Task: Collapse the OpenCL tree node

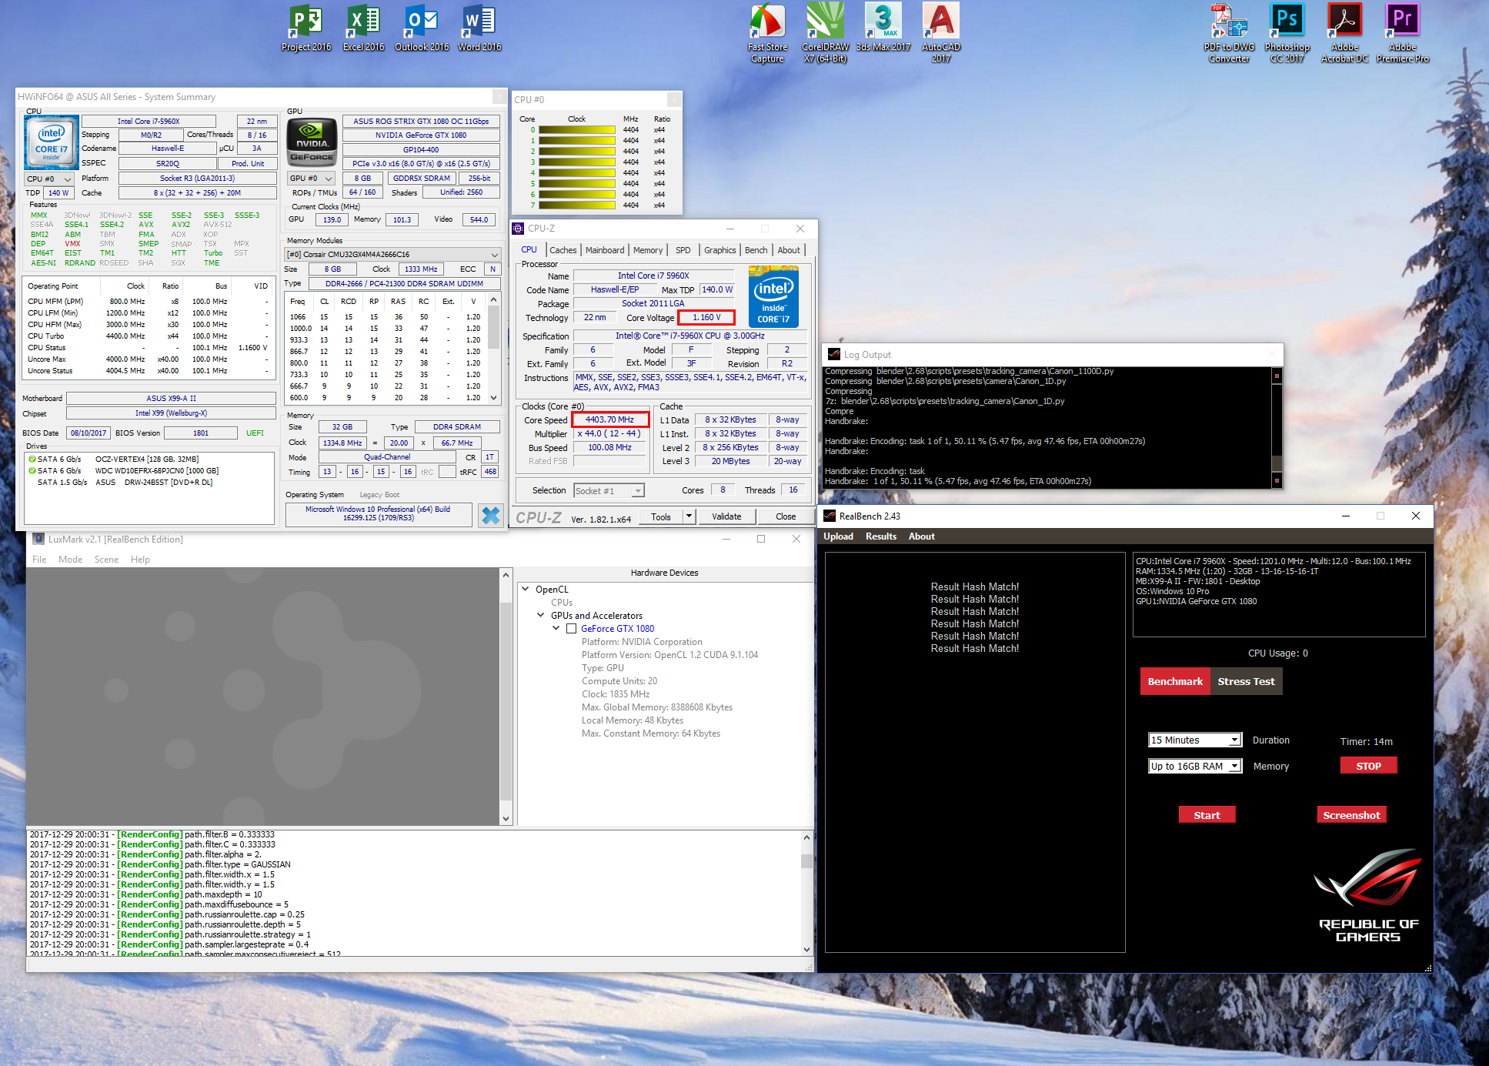Action: (x=526, y=590)
